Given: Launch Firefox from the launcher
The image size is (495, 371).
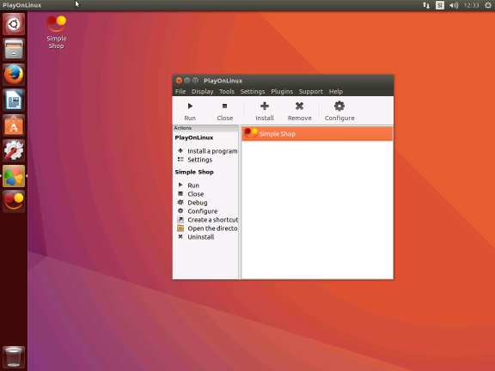Looking at the screenshot, I should click(14, 75).
